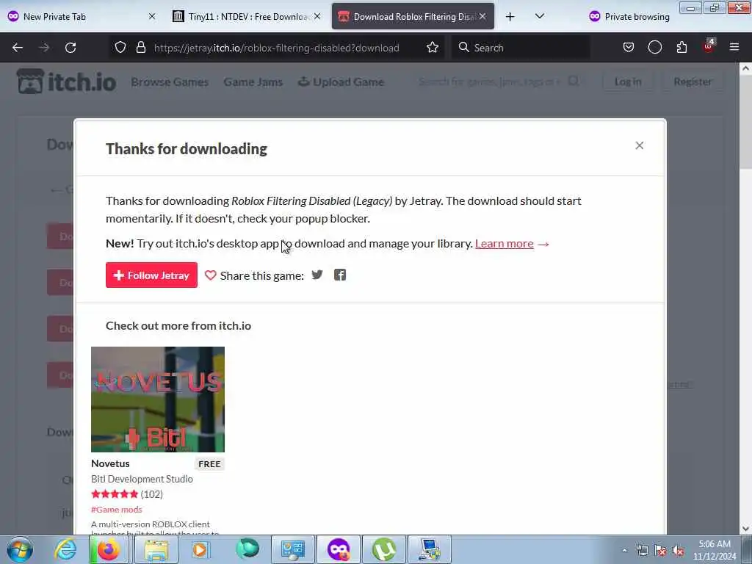Close the Thanks for downloading dialog

(639, 146)
